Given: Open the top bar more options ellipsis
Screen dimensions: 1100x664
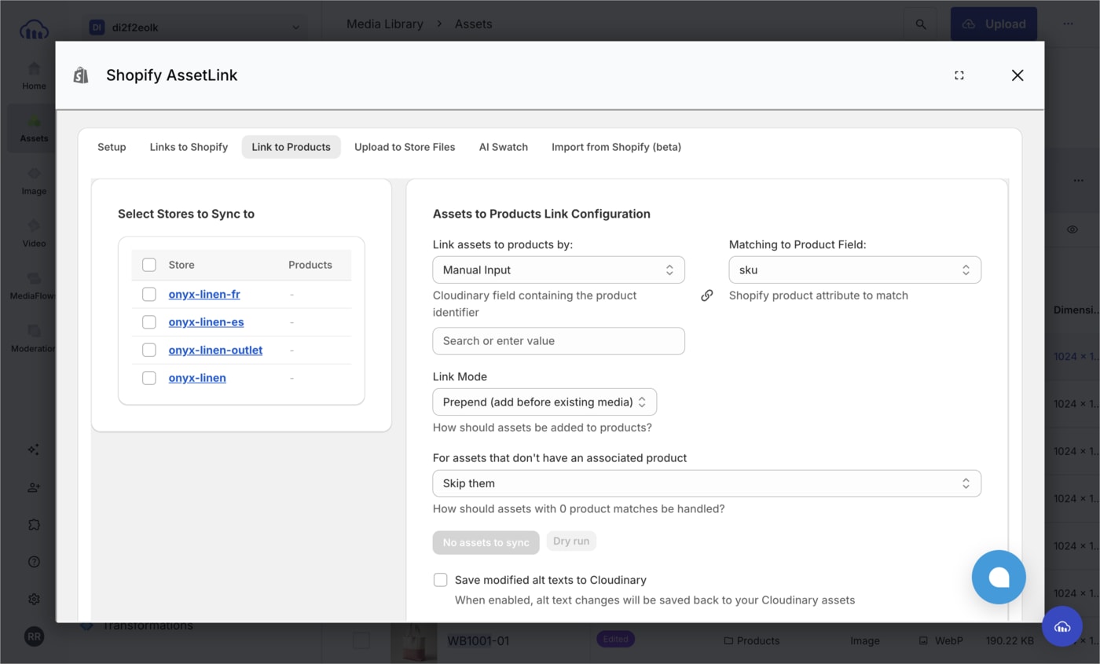Looking at the screenshot, I should click(x=1068, y=24).
